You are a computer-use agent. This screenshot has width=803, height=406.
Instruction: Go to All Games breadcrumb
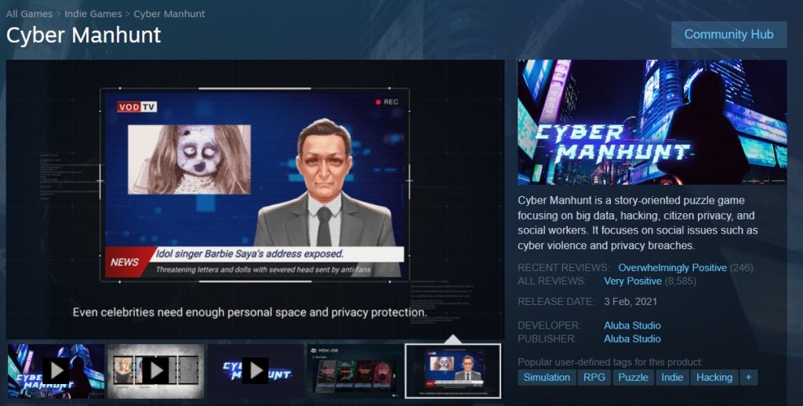[x=29, y=14]
